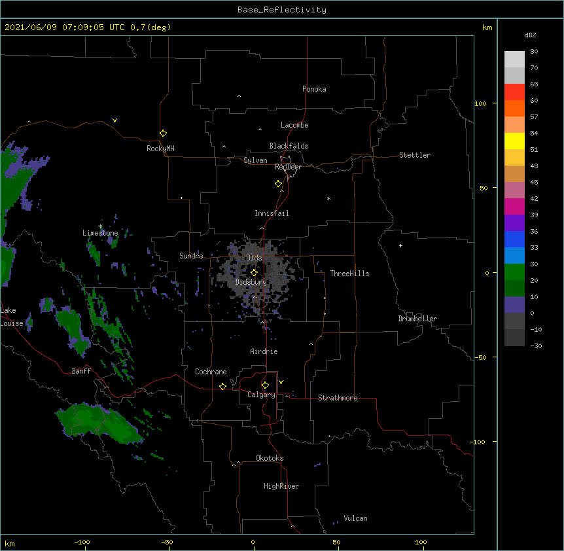The width and height of the screenshot is (564, 551).
Task: Click the Drumheller city label
Action: (417, 319)
